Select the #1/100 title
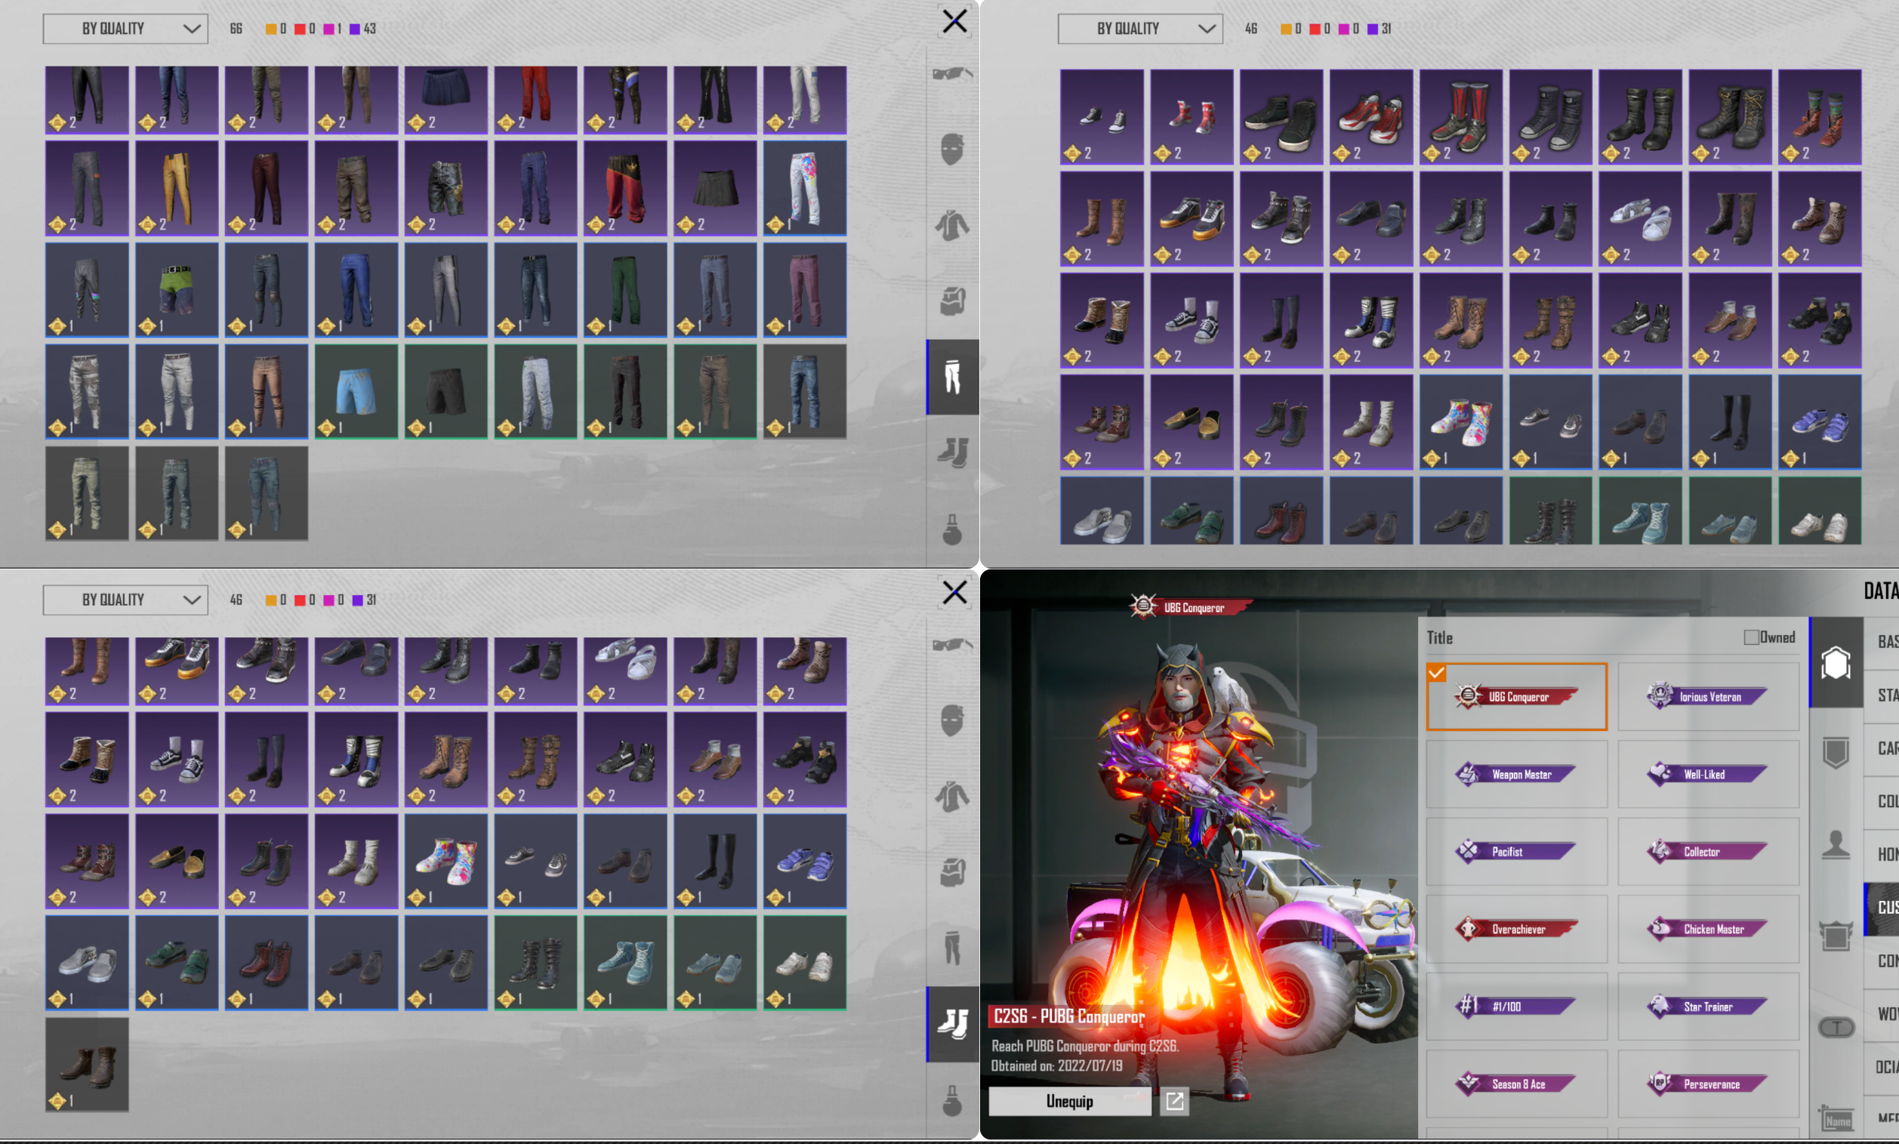The width and height of the screenshot is (1899, 1144). click(1517, 1007)
